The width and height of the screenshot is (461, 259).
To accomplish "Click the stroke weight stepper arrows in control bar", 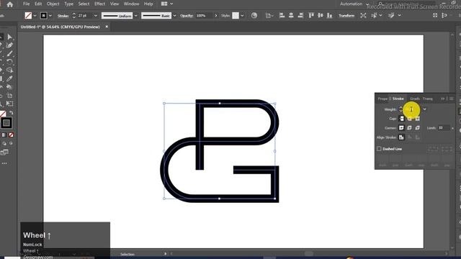I will coord(74,15).
